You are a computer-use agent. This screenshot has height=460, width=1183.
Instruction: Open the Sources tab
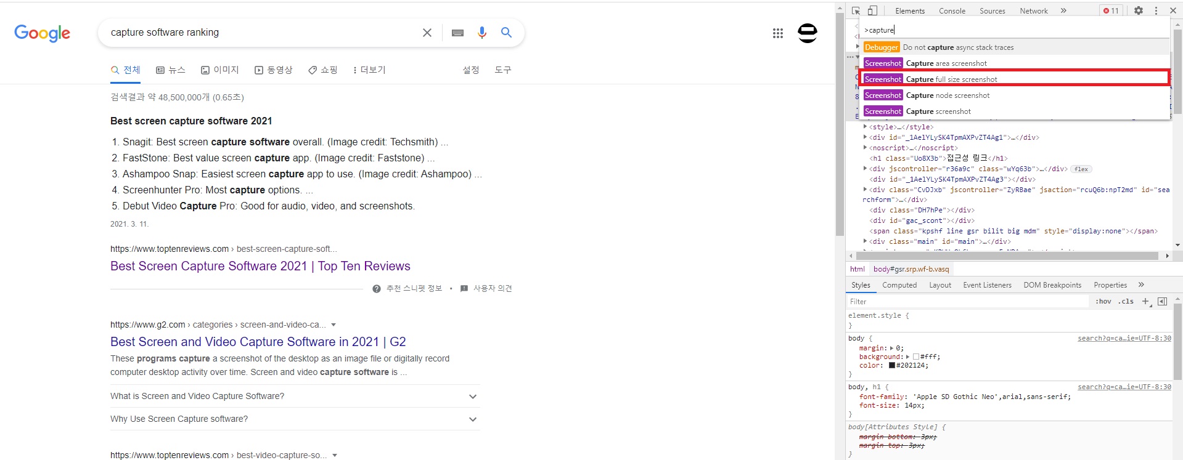tap(993, 11)
